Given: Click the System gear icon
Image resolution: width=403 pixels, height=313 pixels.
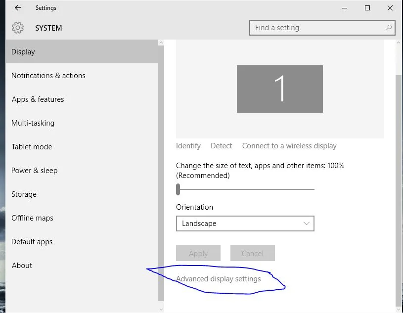Looking at the screenshot, I should coord(18,28).
